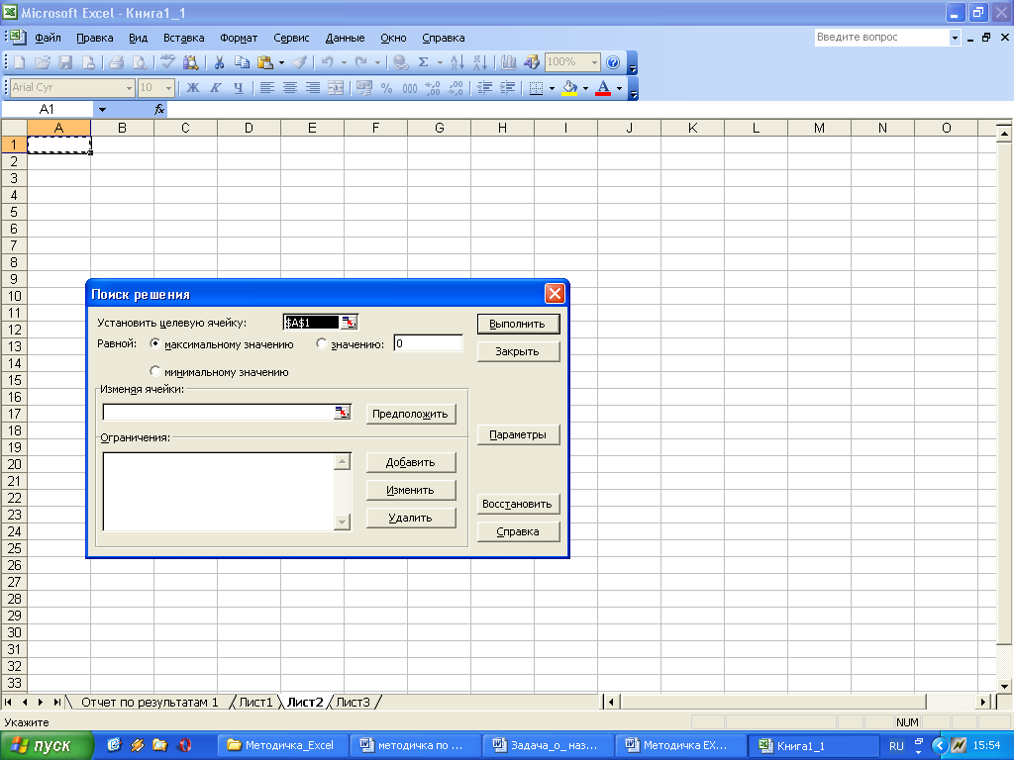Apply percent style icon
This screenshot has width=1014, height=760.
pos(387,88)
